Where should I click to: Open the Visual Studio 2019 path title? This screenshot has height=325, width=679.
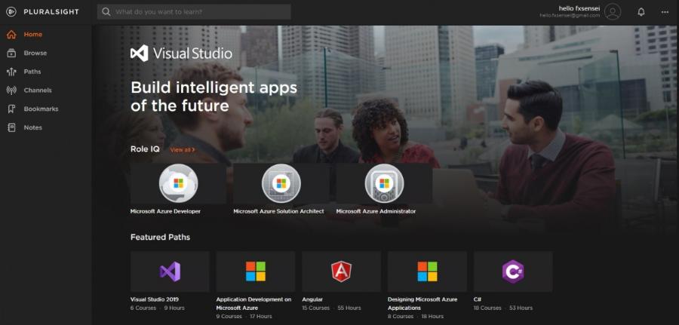click(155, 299)
